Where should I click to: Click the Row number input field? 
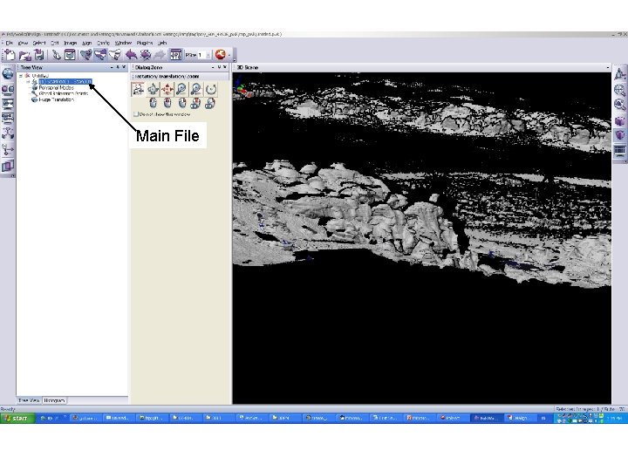[201, 55]
